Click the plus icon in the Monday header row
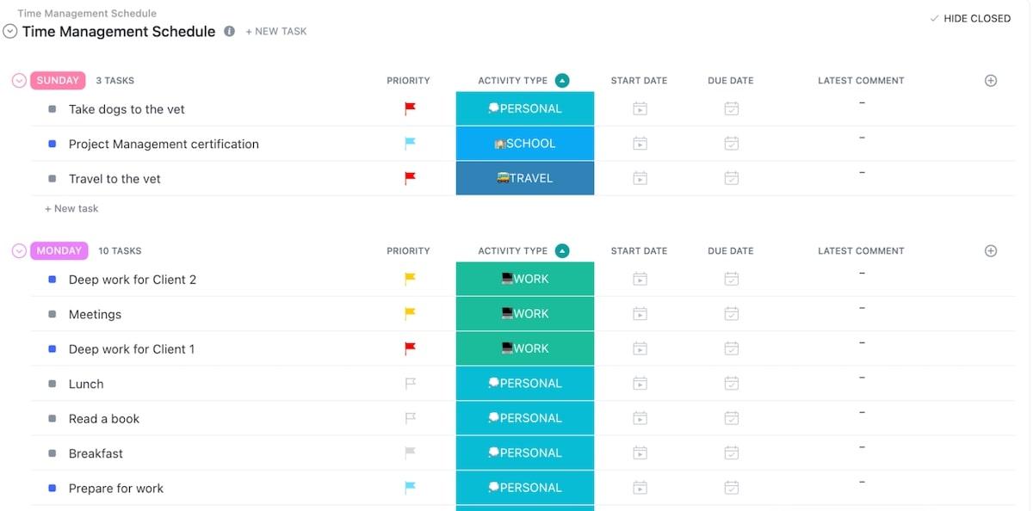The width and height of the screenshot is (1033, 511). pyautogui.click(x=991, y=251)
